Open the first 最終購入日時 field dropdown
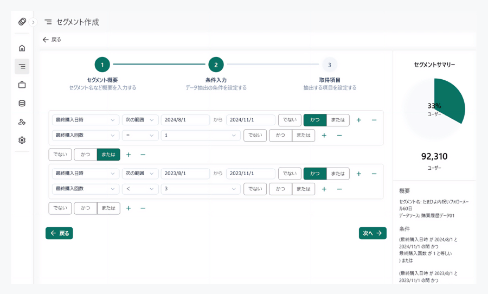Screen dimensions: 488x294 (x=86, y=120)
